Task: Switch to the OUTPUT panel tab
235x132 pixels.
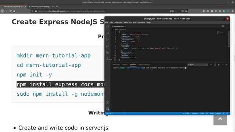Action: (125, 65)
